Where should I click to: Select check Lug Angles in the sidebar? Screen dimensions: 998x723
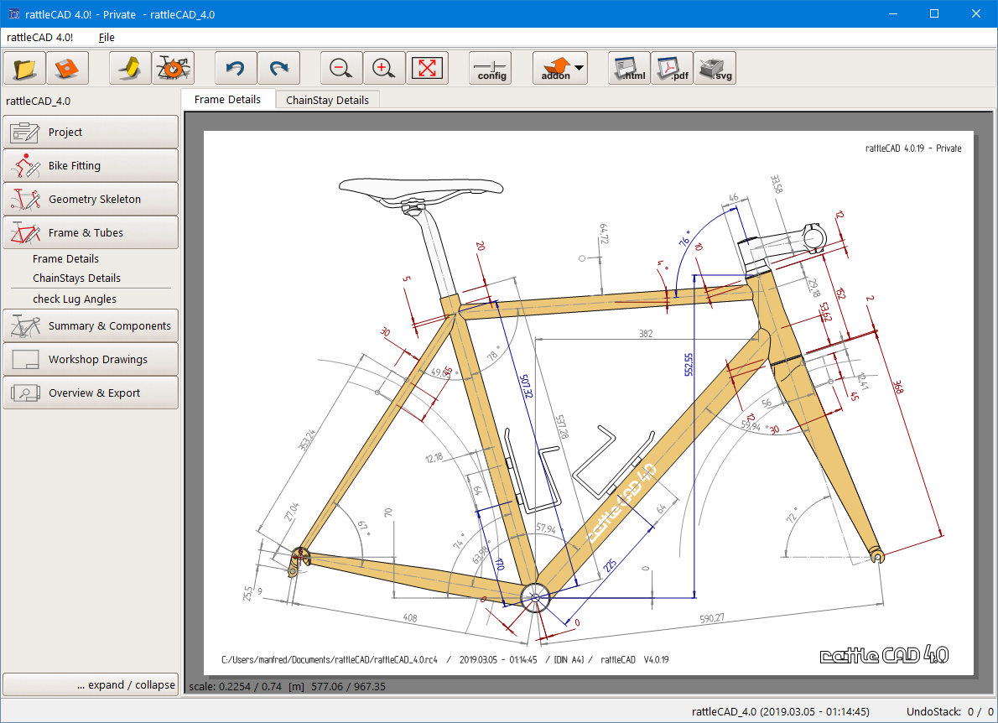point(75,299)
